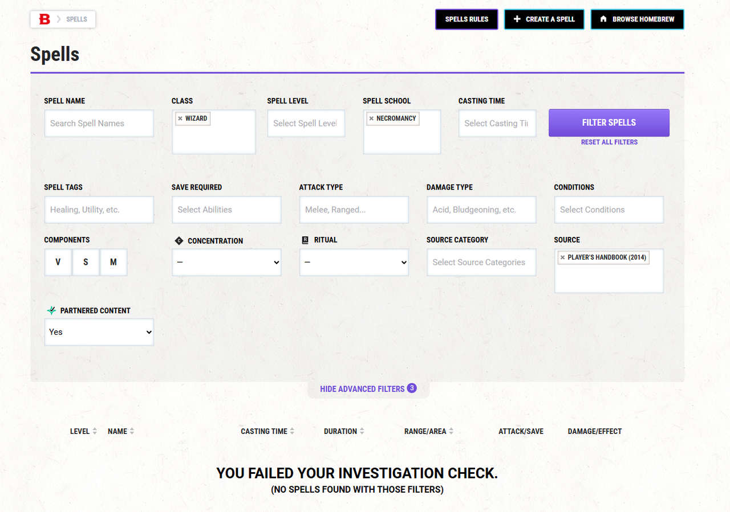This screenshot has width=730, height=512.
Task: Click the Concentration diamond icon
Action: (x=179, y=240)
